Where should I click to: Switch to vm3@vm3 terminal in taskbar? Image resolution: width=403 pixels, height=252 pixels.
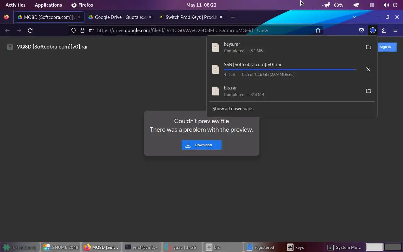pyautogui.click(x=141, y=247)
